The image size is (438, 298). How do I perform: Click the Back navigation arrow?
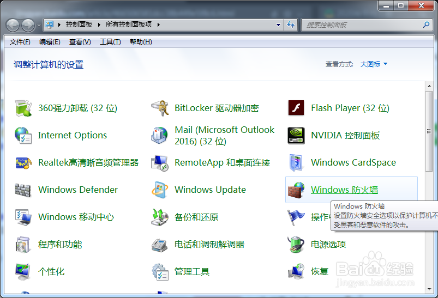13,25
